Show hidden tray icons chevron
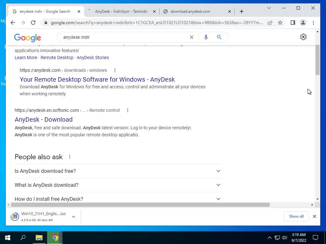This screenshot has height=244, width=326. pyautogui.click(x=269, y=238)
